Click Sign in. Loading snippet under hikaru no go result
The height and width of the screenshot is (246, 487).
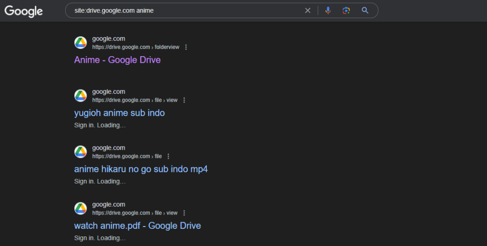point(100,181)
